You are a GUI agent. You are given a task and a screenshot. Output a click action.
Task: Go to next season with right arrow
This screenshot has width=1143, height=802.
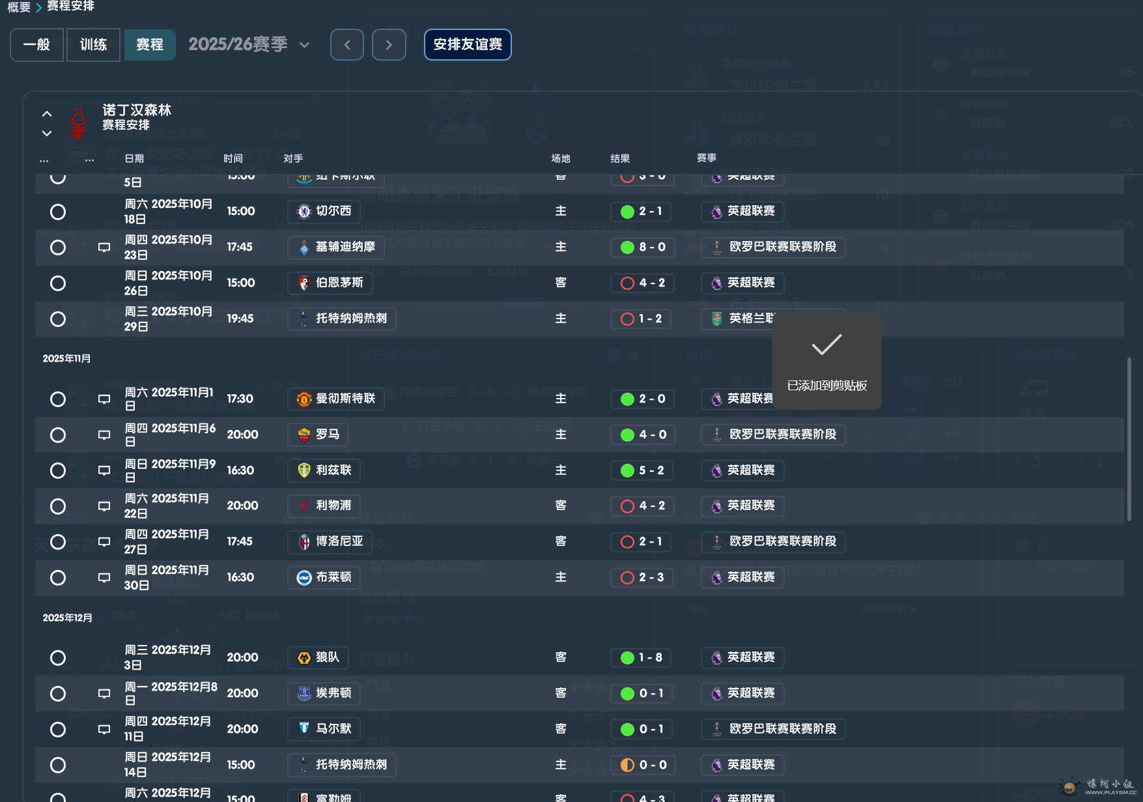(x=389, y=45)
